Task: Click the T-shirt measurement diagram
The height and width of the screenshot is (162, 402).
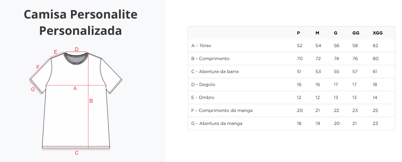Action: coord(76,101)
